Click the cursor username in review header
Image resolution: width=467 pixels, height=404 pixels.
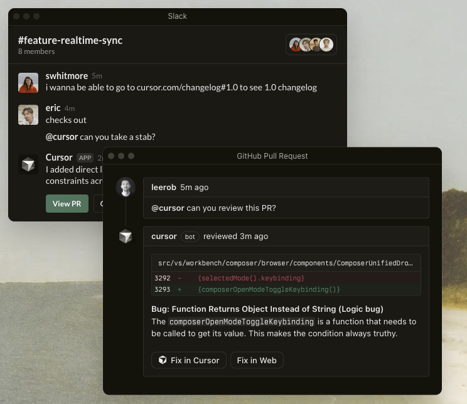[x=164, y=237]
